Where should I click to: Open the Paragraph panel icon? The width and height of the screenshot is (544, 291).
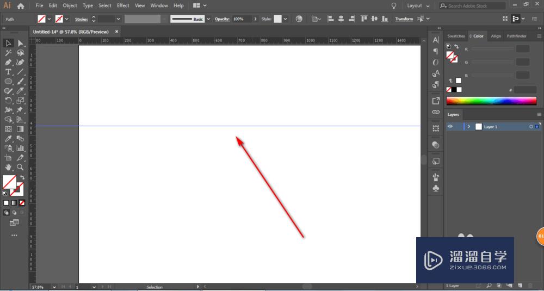(436, 51)
